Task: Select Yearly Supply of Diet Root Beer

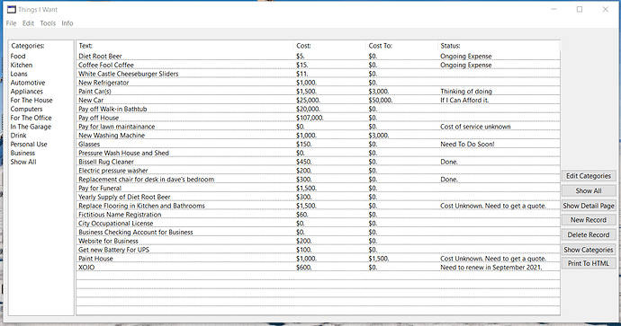Action: point(318,197)
